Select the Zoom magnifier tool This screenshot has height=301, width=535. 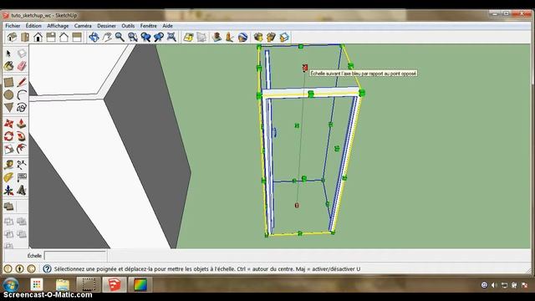[x=120, y=37]
